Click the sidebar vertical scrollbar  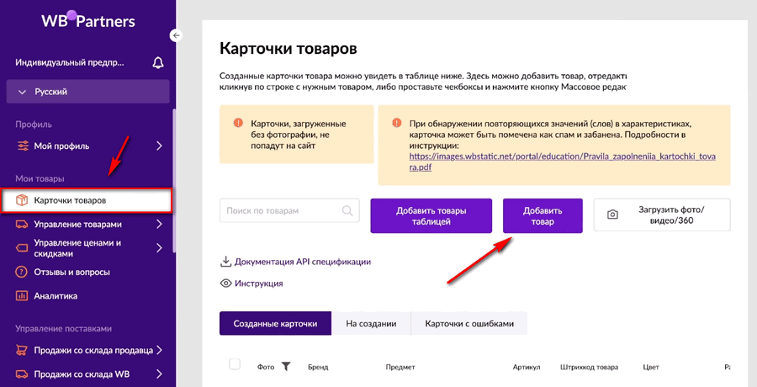(x=174, y=180)
